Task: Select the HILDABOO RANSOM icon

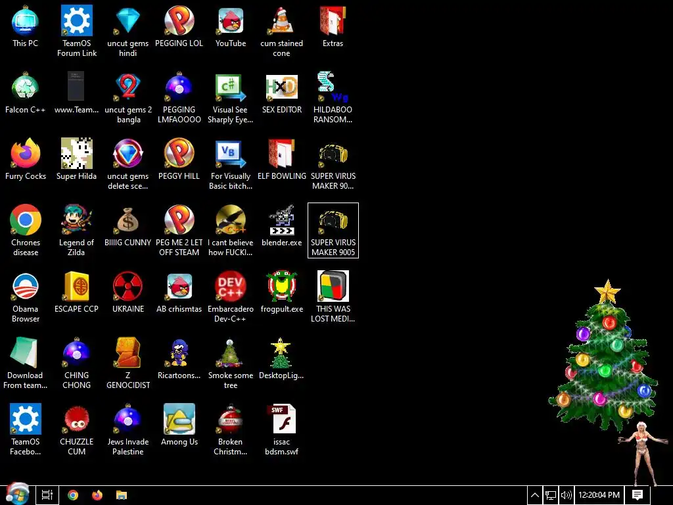Action: point(333,97)
